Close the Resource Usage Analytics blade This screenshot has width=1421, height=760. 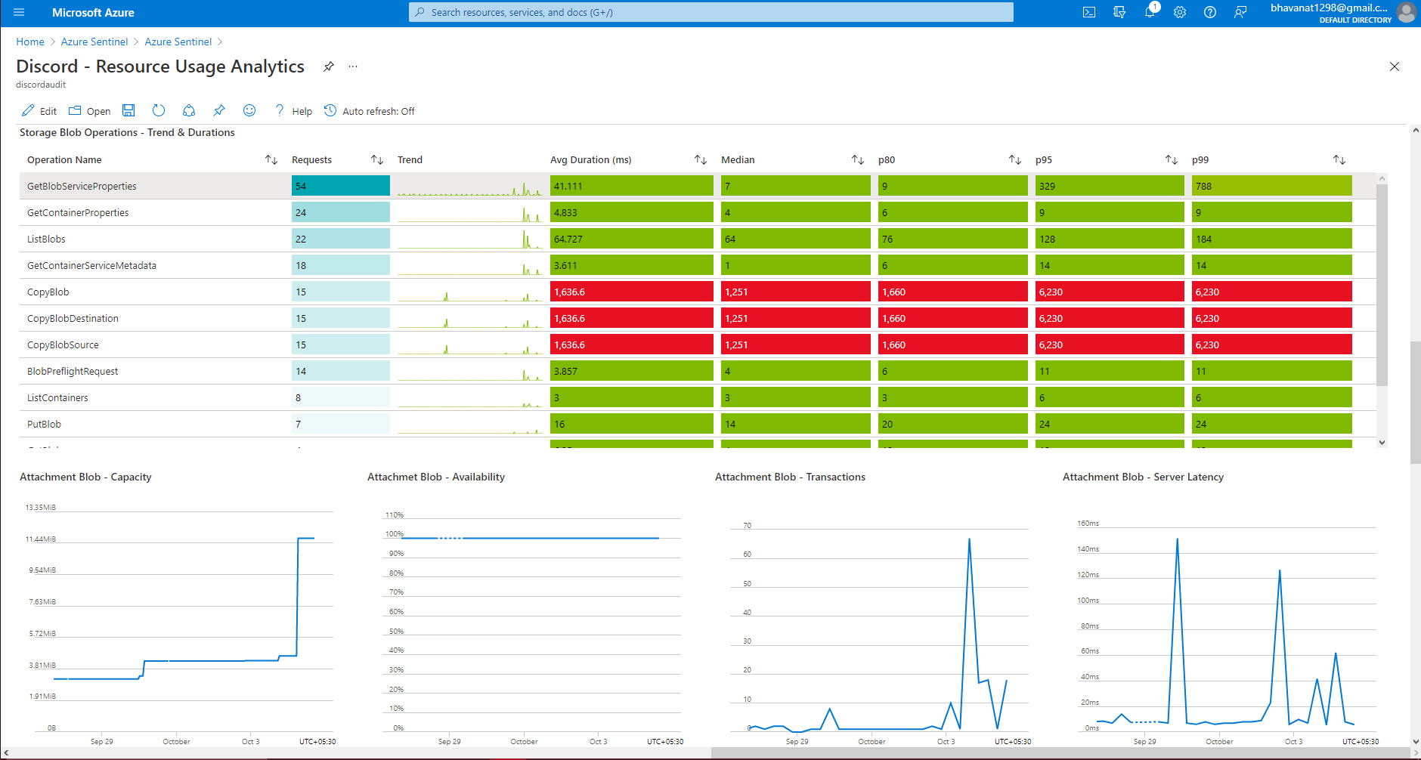tap(1395, 66)
